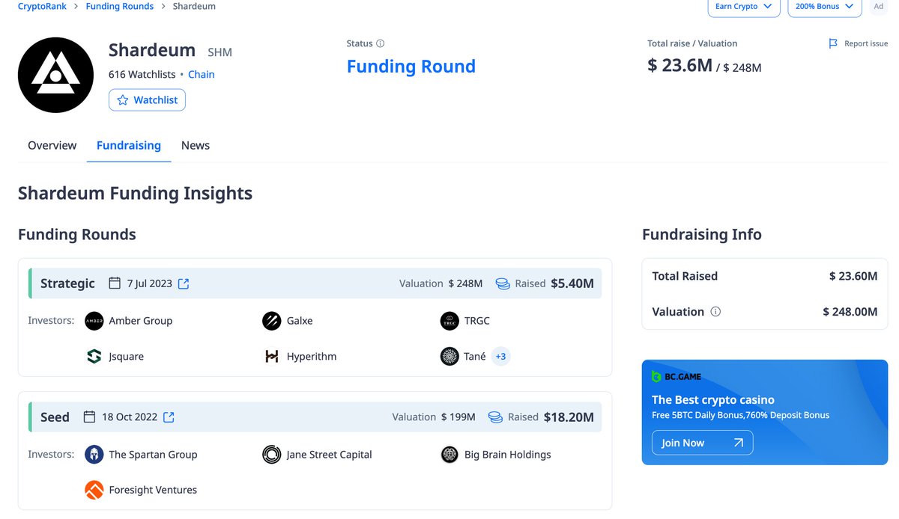Click the Jane Street Capital logo
The width and height of the screenshot is (899, 519).
(x=271, y=455)
